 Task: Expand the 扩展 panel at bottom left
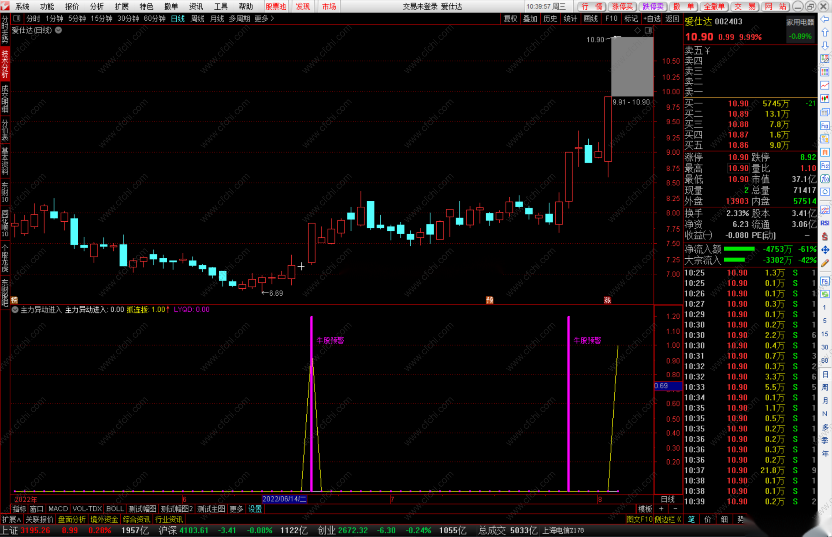tap(12, 520)
